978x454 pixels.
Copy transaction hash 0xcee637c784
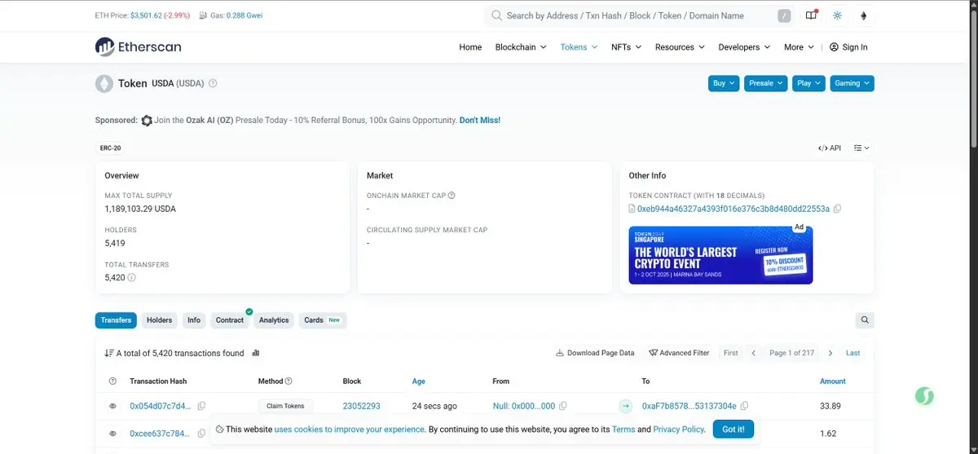click(201, 434)
